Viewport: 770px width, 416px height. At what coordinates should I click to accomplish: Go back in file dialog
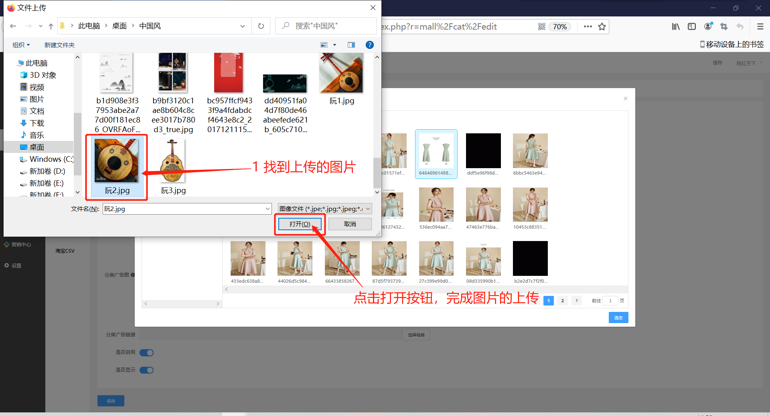click(13, 26)
